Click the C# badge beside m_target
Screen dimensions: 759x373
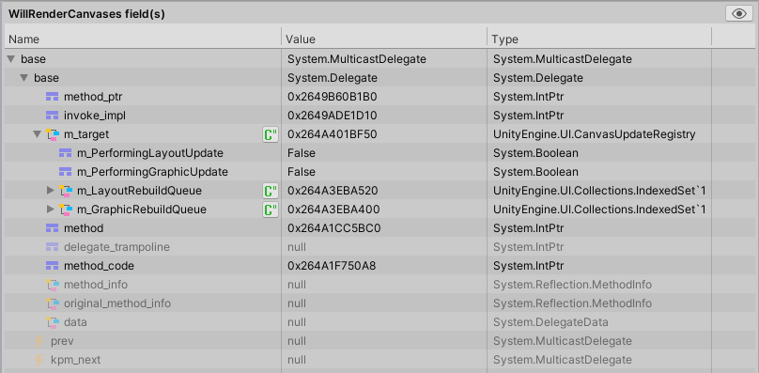[271, 134]
